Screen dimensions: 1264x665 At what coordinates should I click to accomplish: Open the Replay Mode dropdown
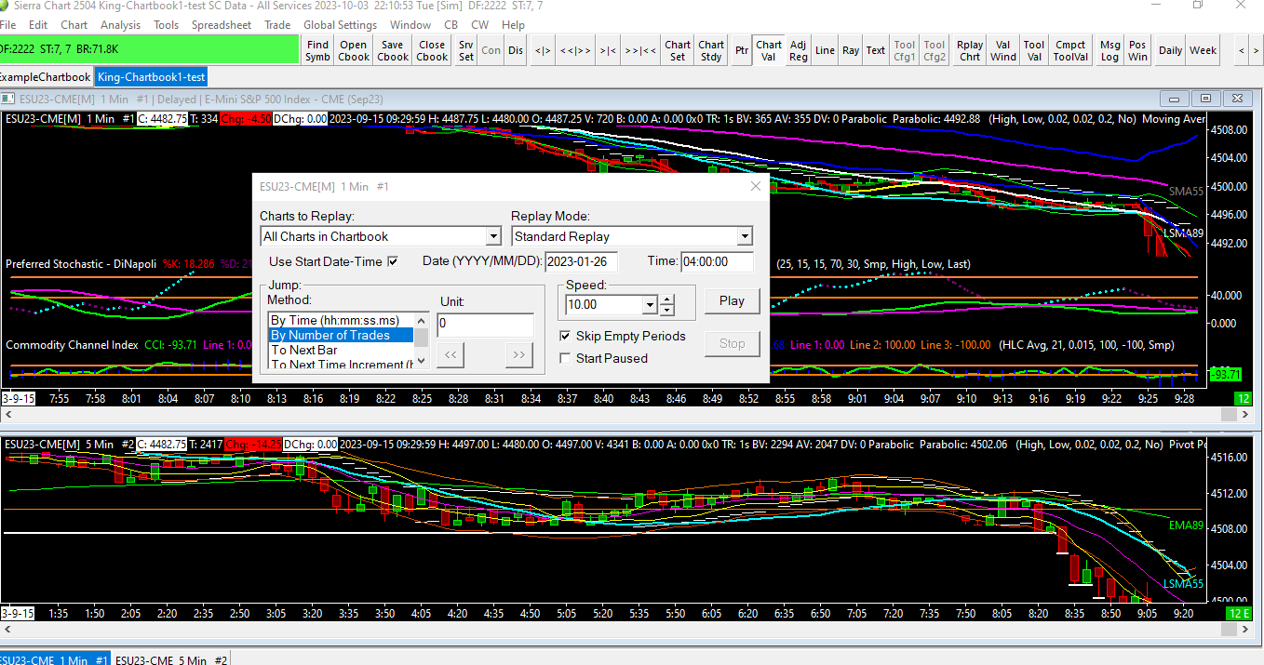(744, 236)
